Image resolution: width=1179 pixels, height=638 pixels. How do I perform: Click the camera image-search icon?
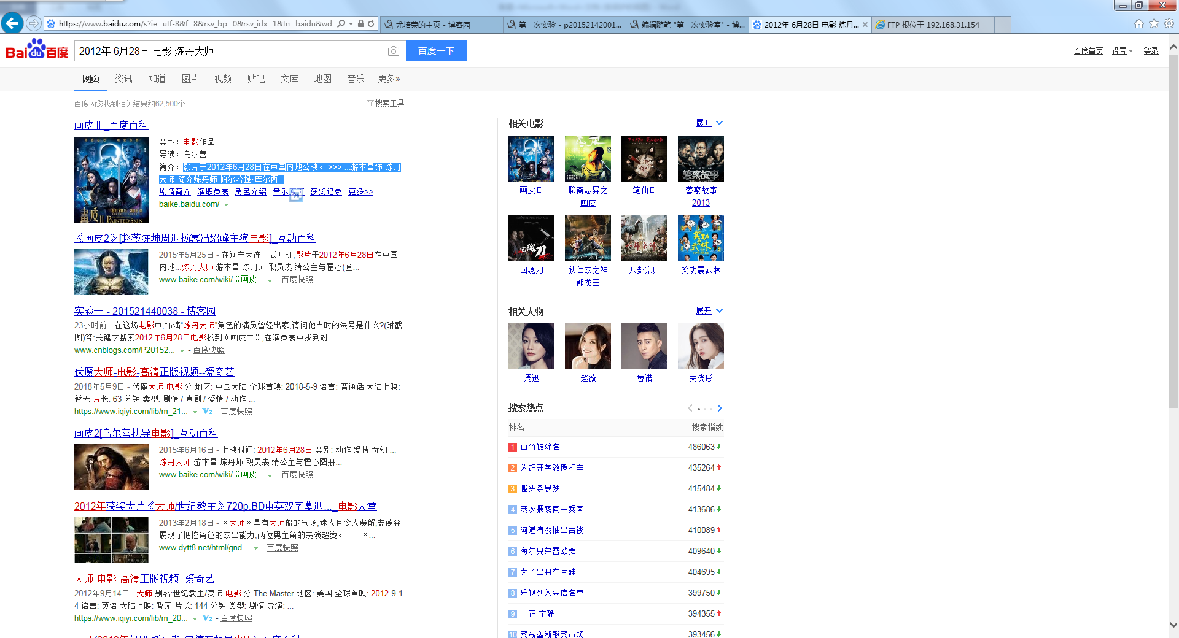[x=394, y=51]
